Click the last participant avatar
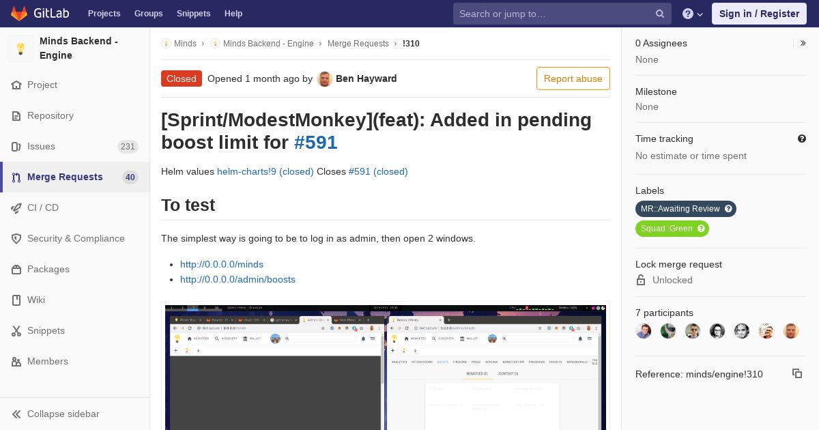 click(x=791, y=331)
